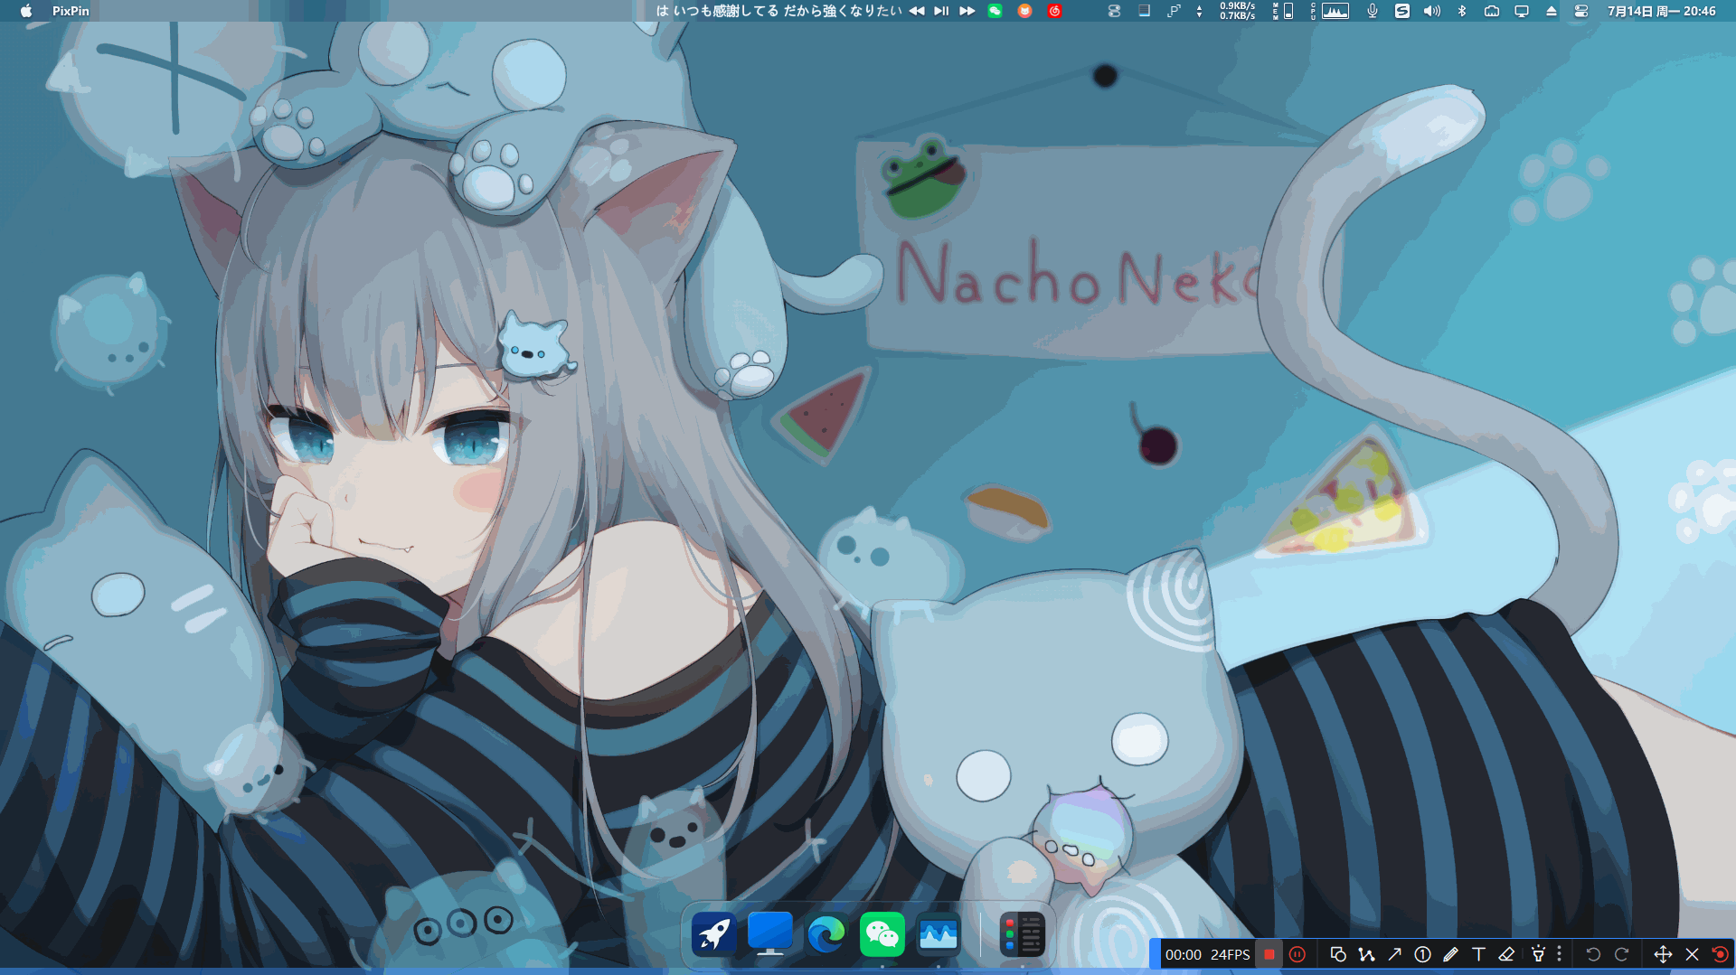Select the shapes drawing tool

[1338, 954]
